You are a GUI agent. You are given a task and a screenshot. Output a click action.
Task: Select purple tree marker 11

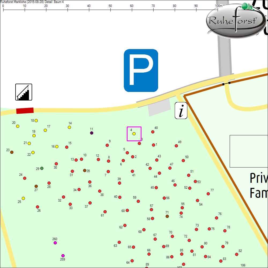(x=92, y=133)
